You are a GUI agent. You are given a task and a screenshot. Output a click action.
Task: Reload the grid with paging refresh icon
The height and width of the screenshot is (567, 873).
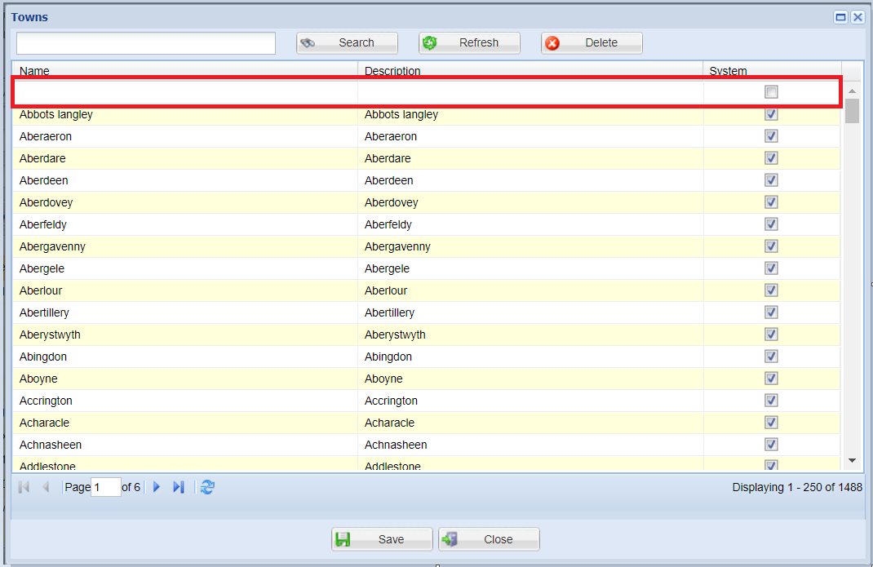(x=207, y=487)
